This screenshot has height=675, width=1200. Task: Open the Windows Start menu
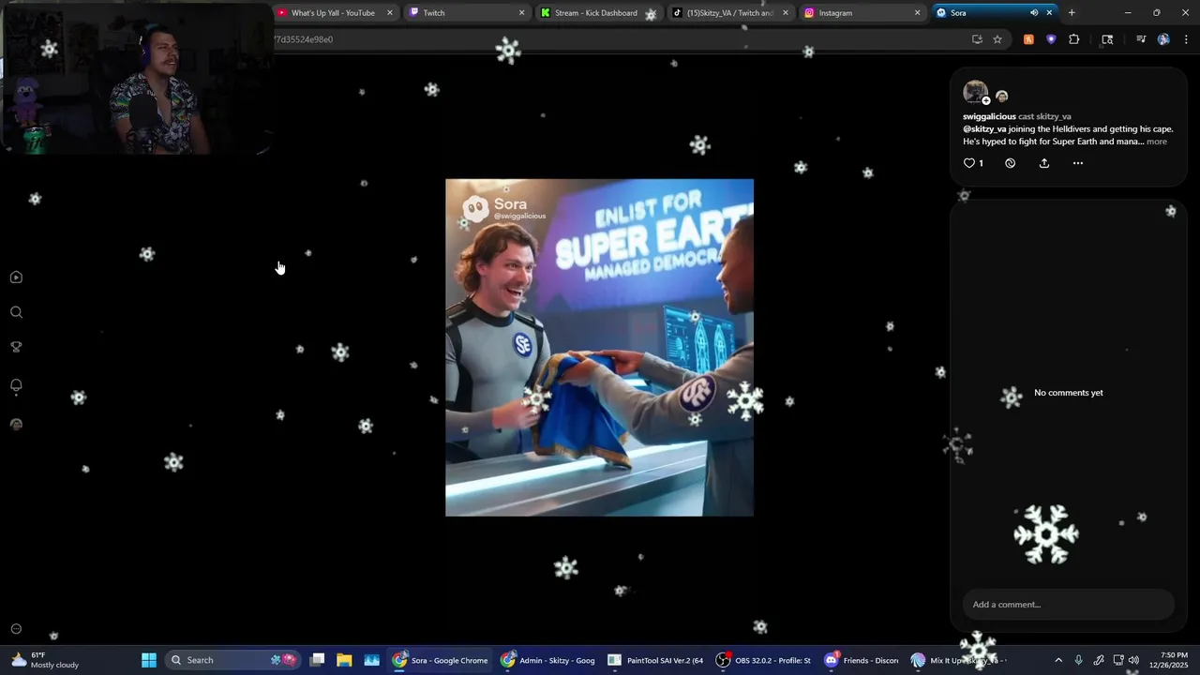pos(149,660)
